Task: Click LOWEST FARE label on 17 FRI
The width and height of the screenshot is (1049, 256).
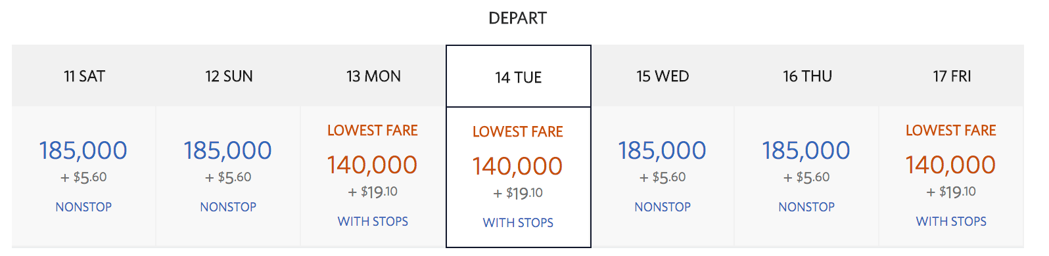Action: pyautogui.click(x=951, y=131)
